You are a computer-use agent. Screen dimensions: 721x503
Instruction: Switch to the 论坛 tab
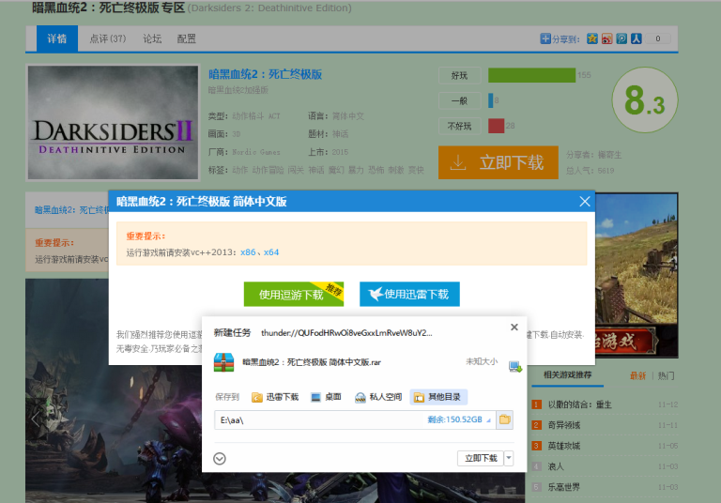point(152,38)
